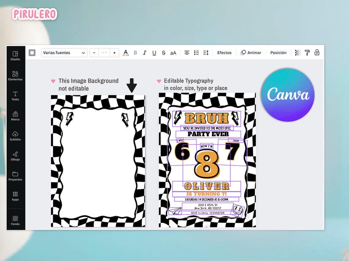The image size is (349, 261).
Task: Select the large orange number 8
Action: pos(207,164)
